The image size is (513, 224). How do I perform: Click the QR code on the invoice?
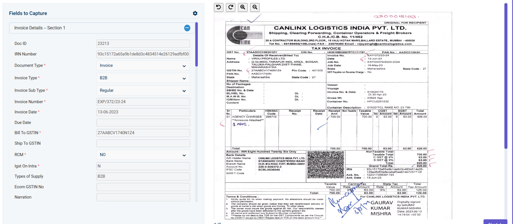pyautogui.click(x=326, y=165)
